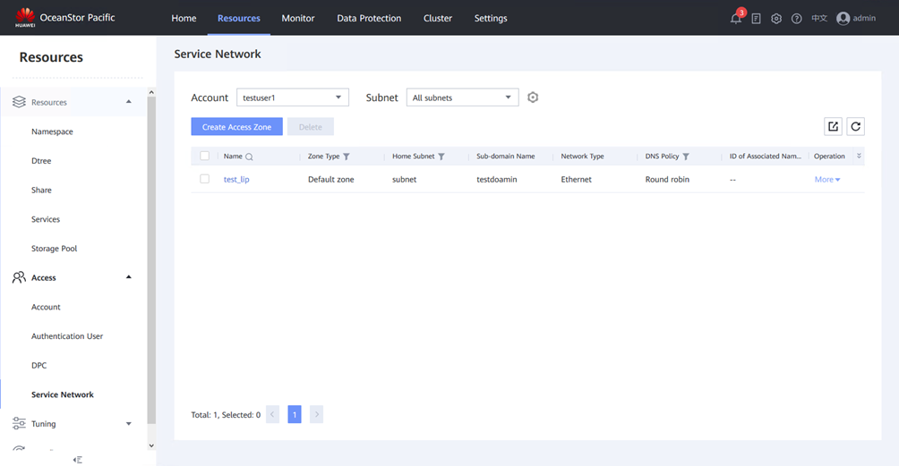
Task: Collapse the Access section in sidebar
Action: tap(128, 277)
